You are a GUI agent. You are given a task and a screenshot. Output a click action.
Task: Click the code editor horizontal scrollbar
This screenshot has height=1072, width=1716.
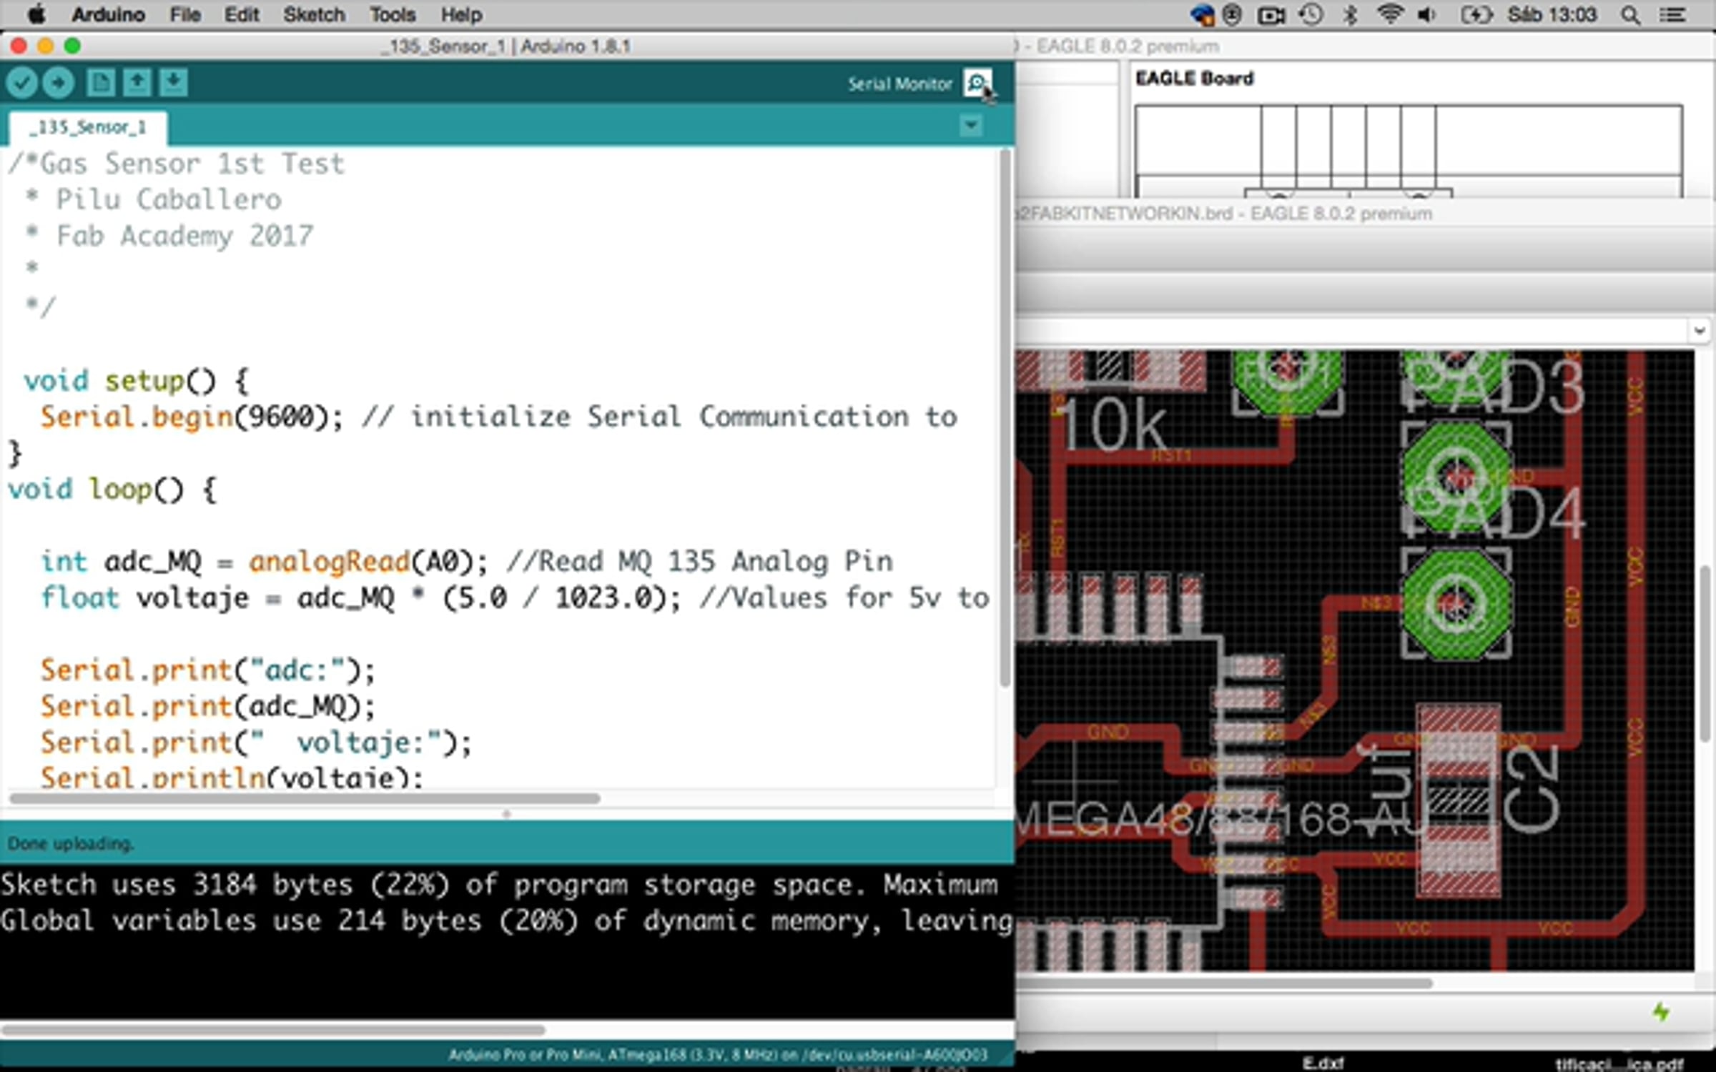tap(305, 798)
